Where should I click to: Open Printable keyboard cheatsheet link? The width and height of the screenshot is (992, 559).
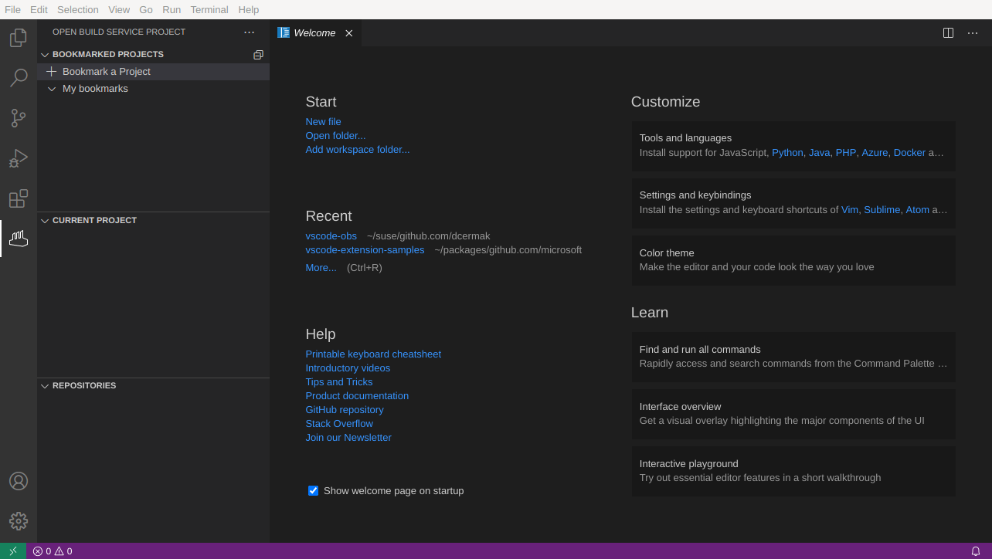click(x=373, y=354)
